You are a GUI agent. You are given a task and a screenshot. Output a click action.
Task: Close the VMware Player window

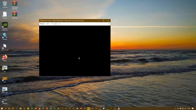pos(108,20)
